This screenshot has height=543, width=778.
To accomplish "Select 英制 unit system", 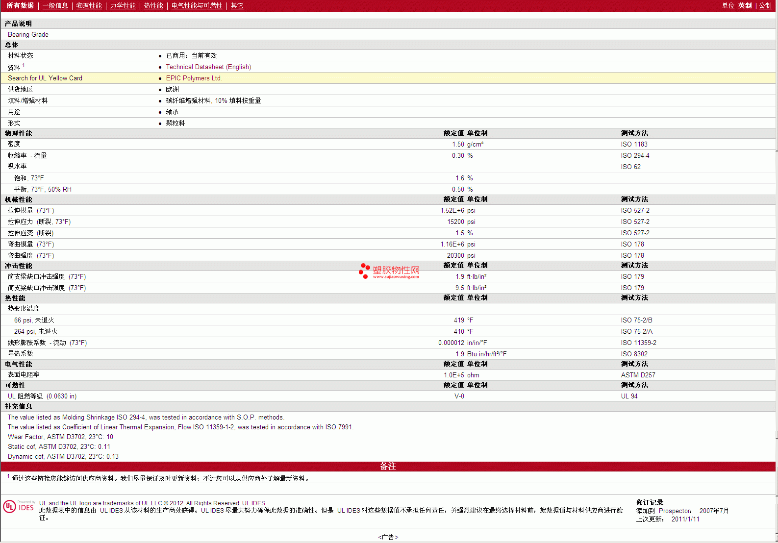I will click(745, 6).
